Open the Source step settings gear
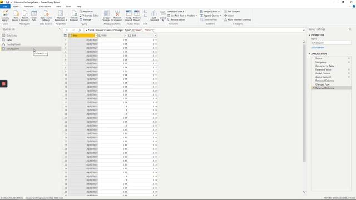Image resolution: width=356 pixels, height=200 pixels. pyautogui.click(x=349, y=58)
